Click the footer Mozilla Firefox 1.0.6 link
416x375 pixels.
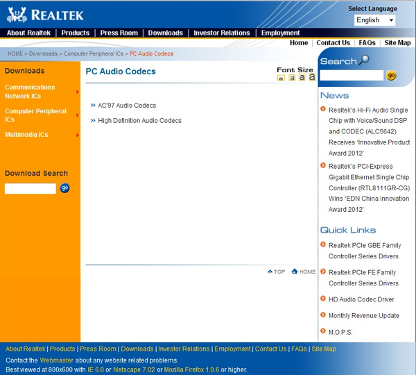tap(191, 369)
